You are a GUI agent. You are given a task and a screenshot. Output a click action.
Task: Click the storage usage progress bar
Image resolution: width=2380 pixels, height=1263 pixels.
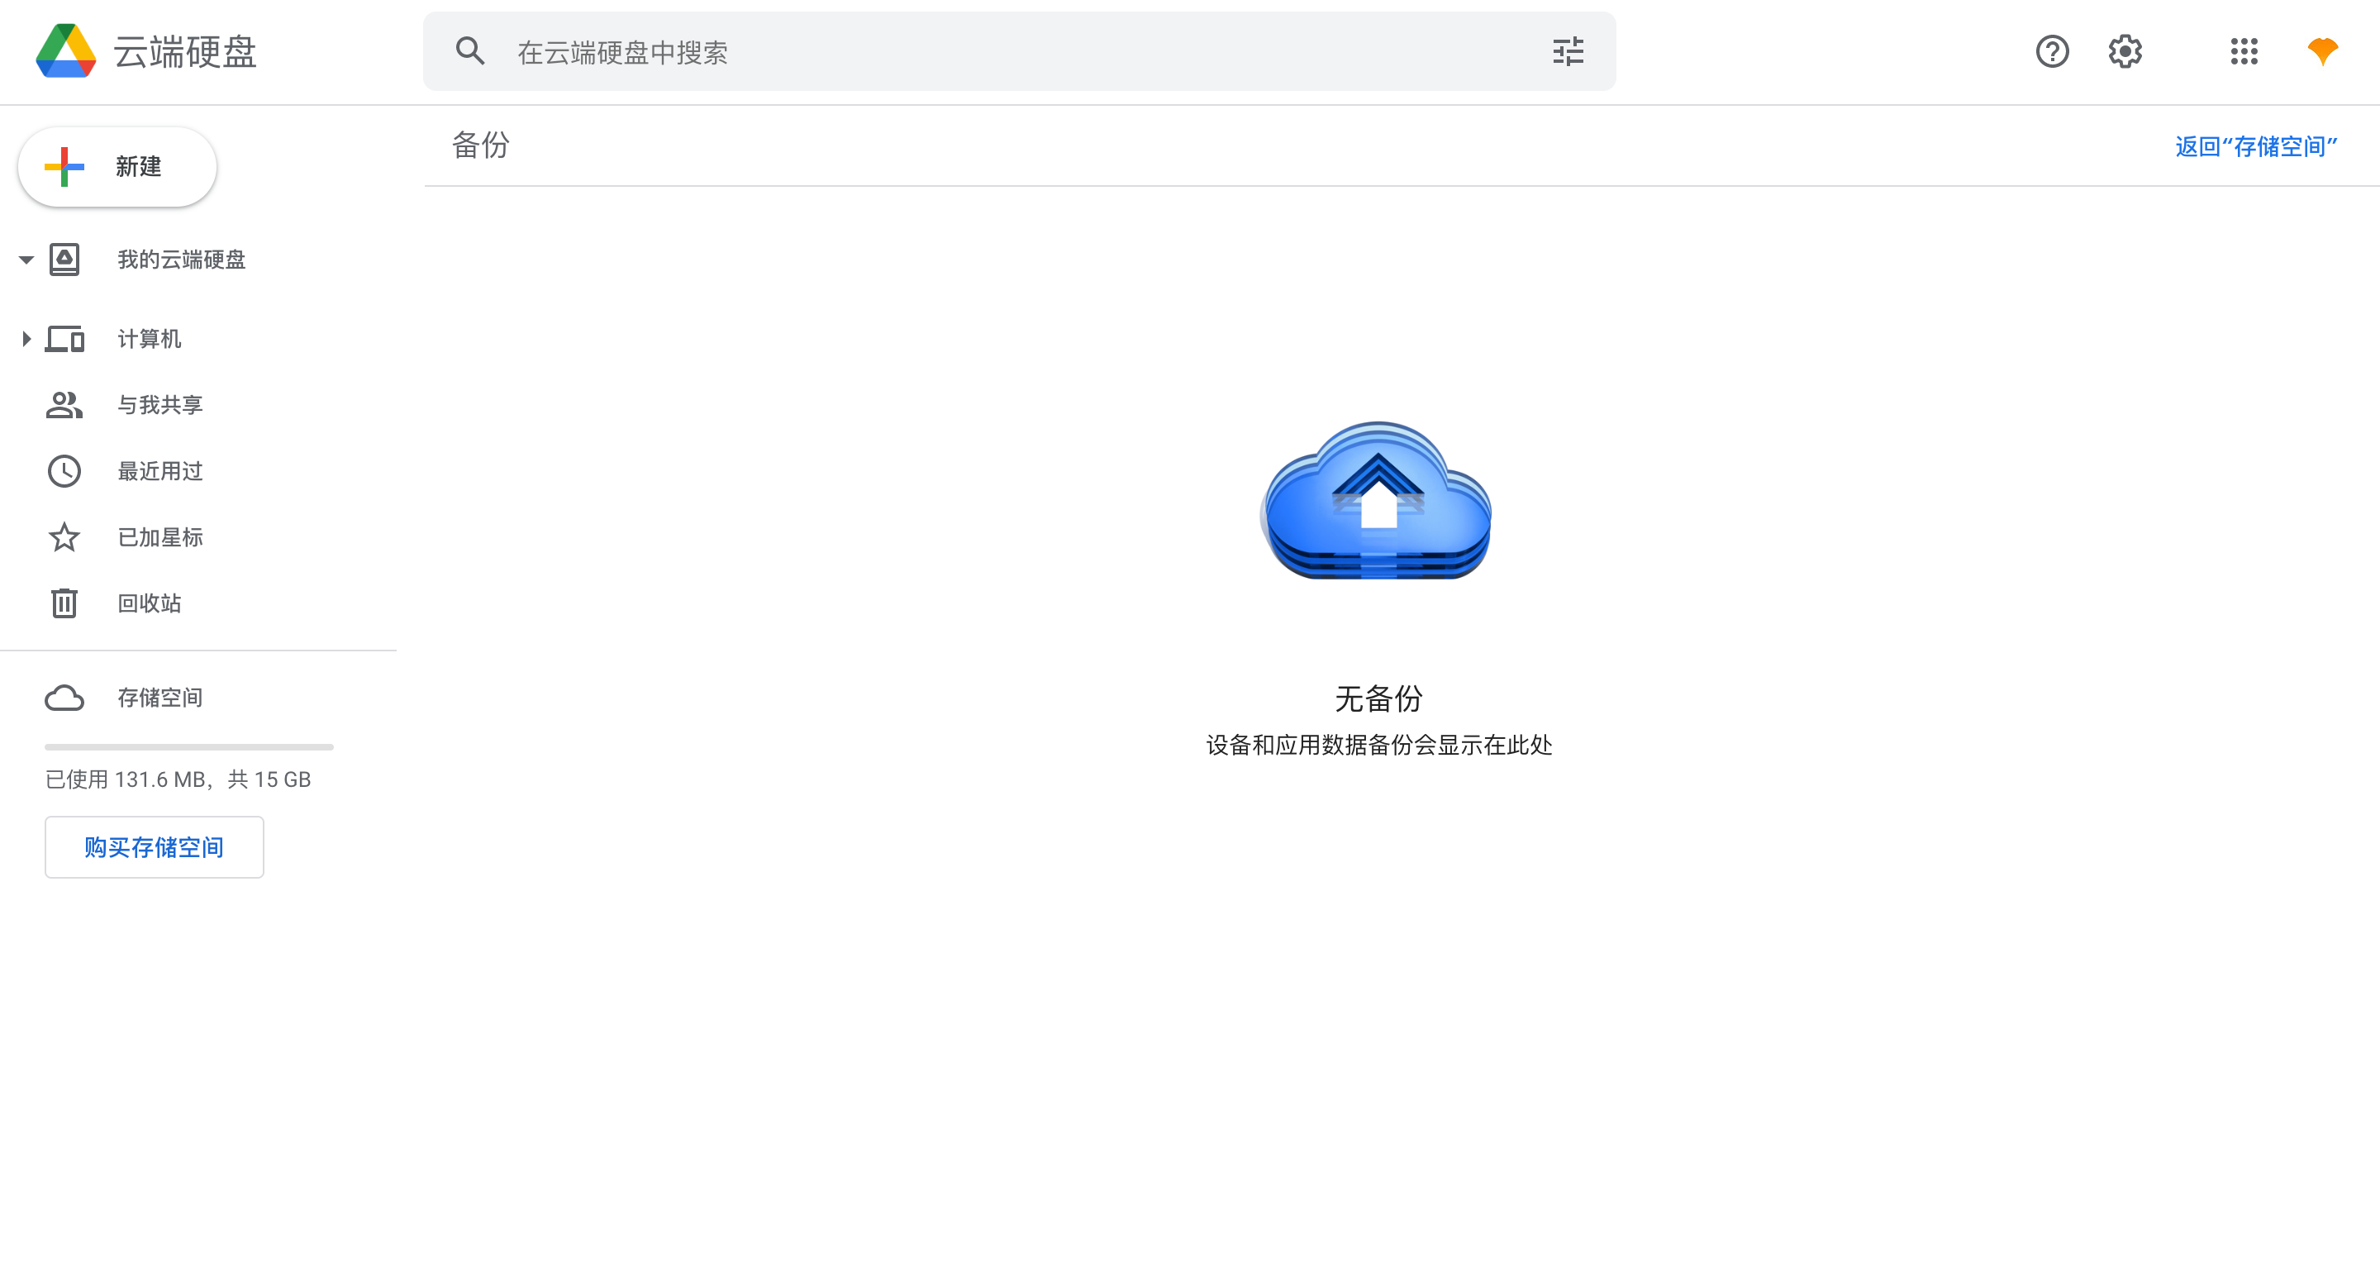[x=189, y=747]
